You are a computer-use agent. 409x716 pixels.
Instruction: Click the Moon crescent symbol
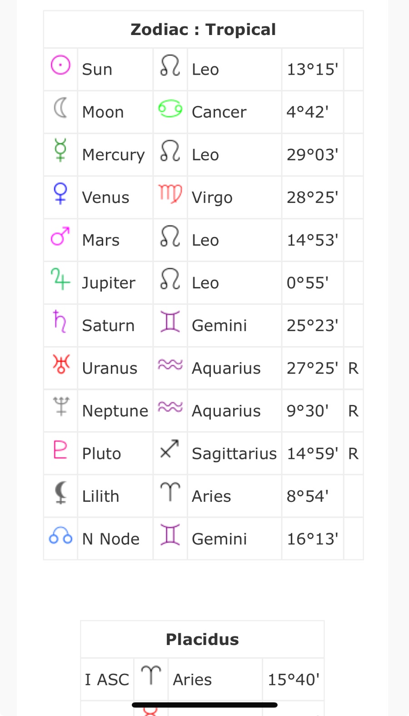[x=60, y=108]
